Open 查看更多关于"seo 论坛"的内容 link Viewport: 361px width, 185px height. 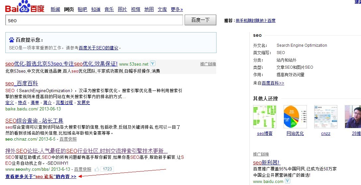coord(41,176)
